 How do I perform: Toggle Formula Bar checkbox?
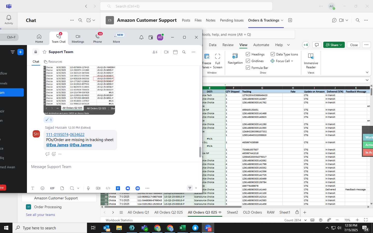248,68
